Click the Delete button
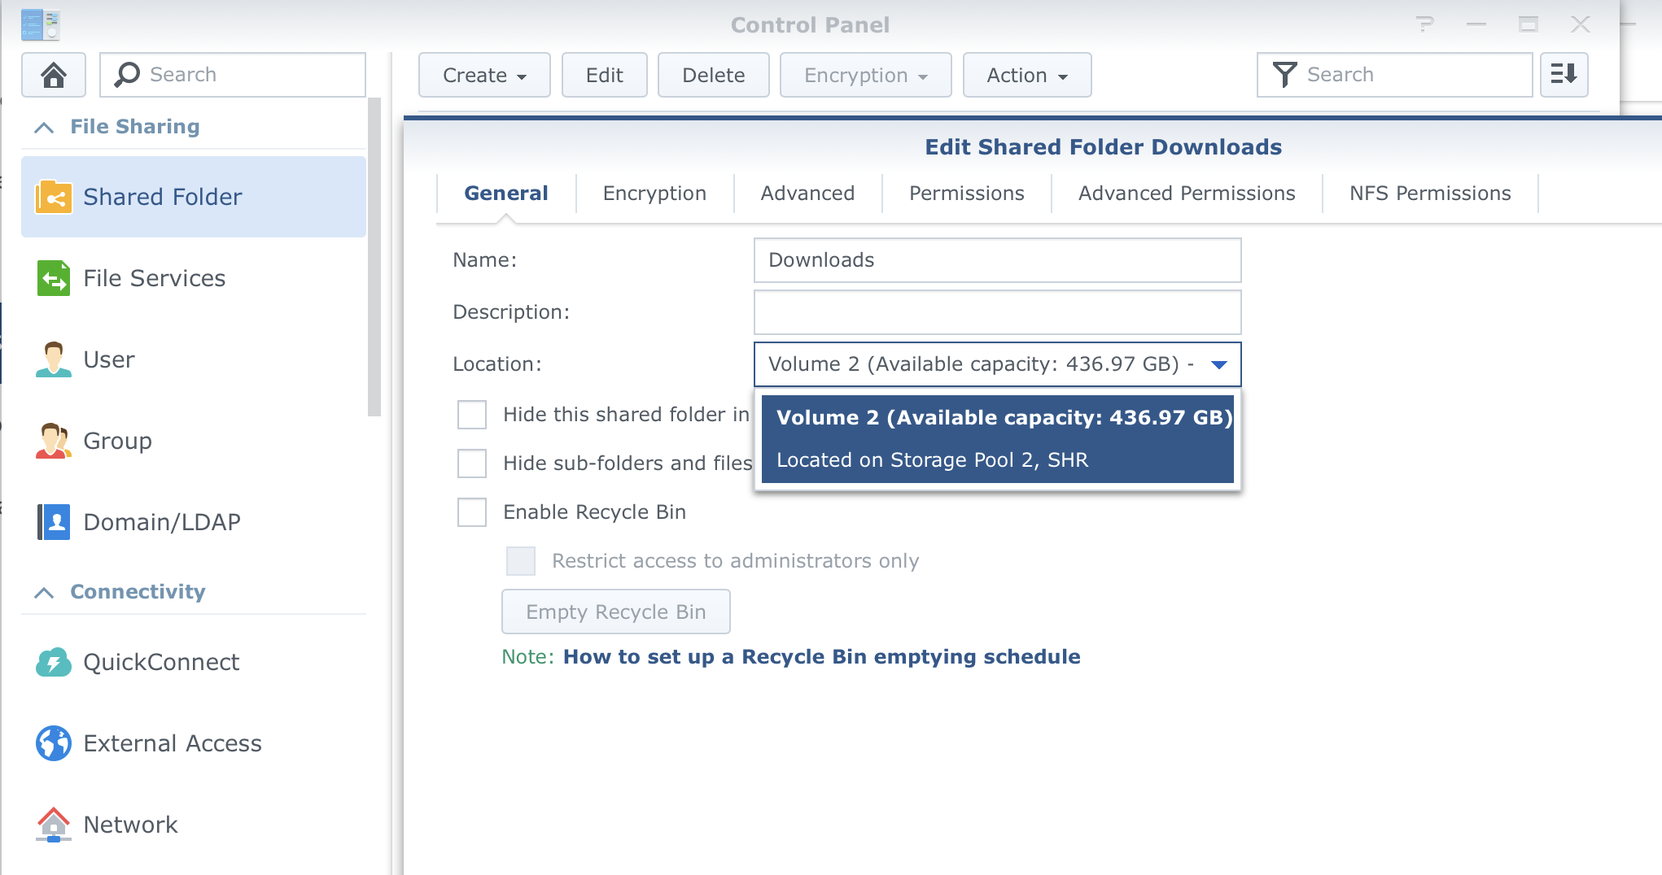 (714, 75)
